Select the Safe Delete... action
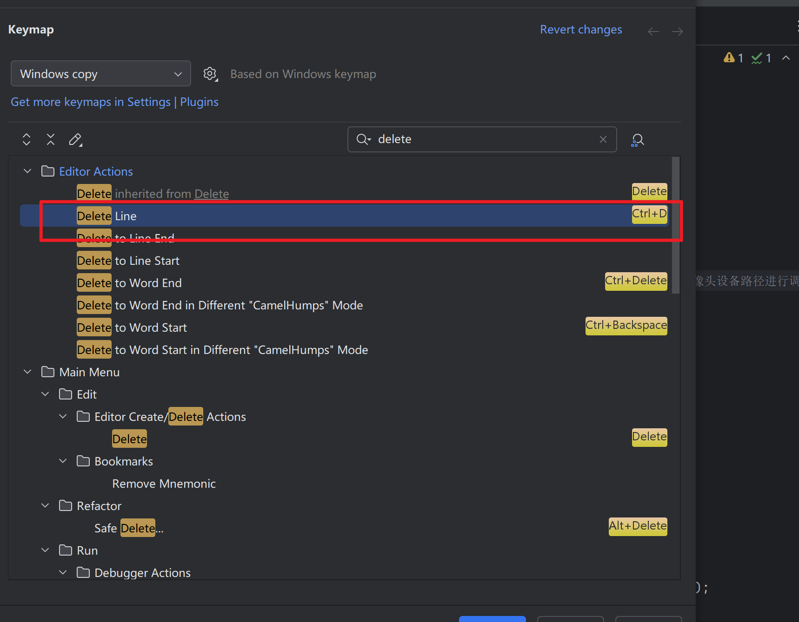The image size is (799, 622). [x=344, y=528]
